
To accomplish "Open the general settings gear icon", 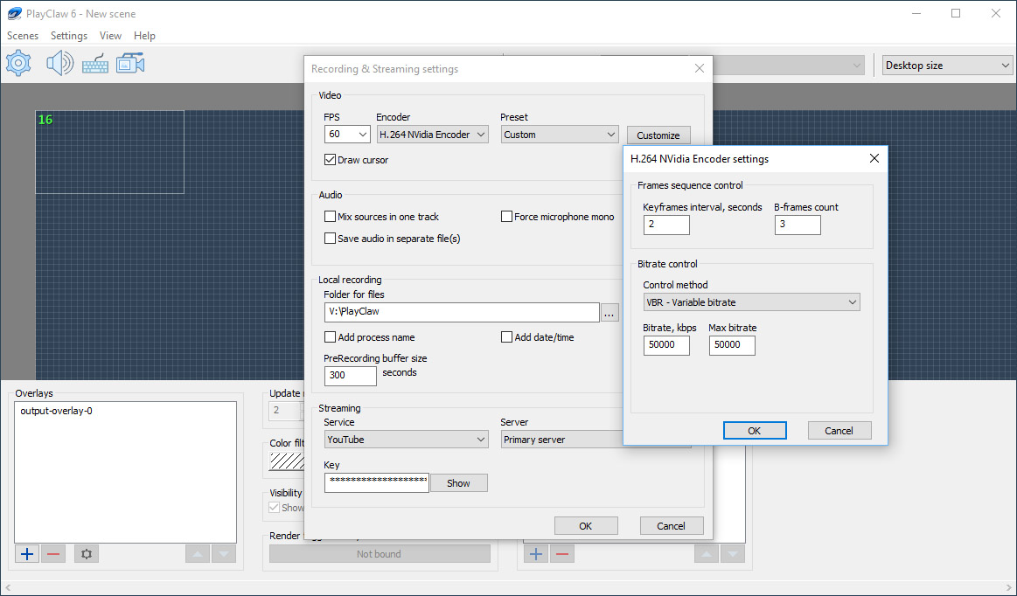I will pos(18,62).
